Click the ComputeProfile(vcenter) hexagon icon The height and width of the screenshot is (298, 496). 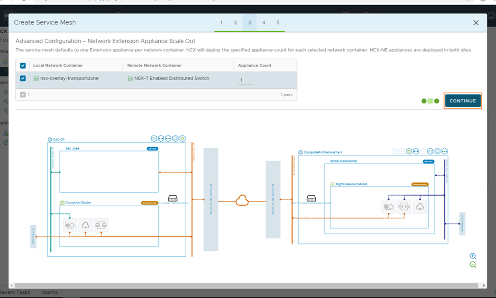tap(301, 152)
